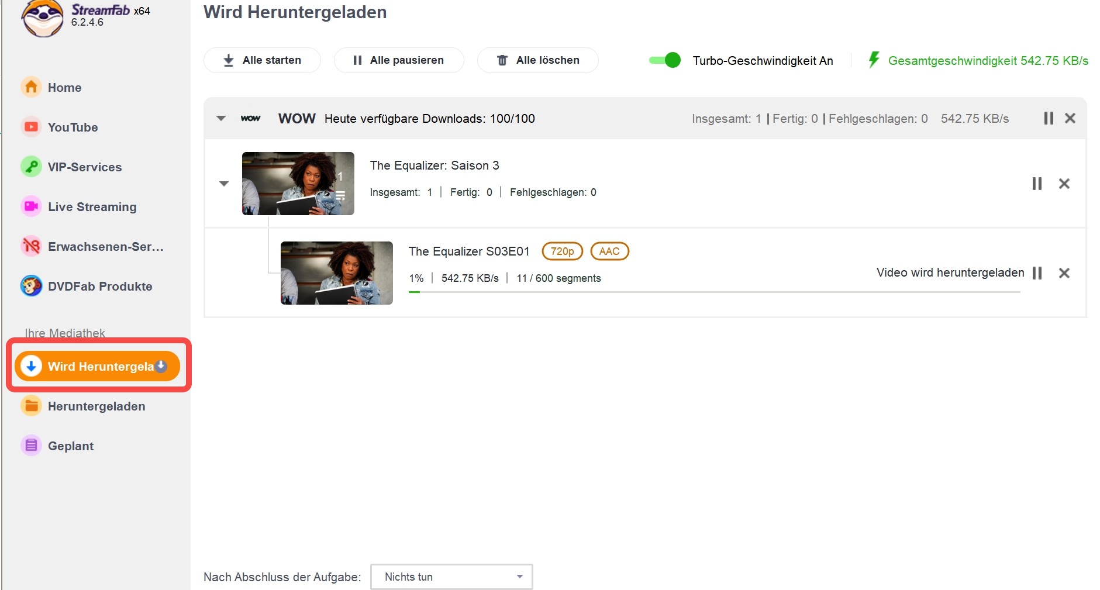Open the Home sidebar item
The image size is (1100, 590).
64,88
